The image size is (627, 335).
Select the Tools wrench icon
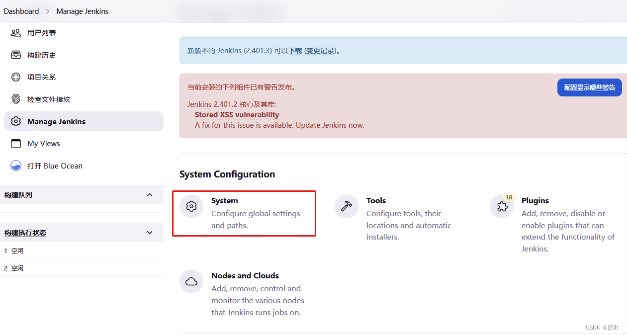click(347, 206)
